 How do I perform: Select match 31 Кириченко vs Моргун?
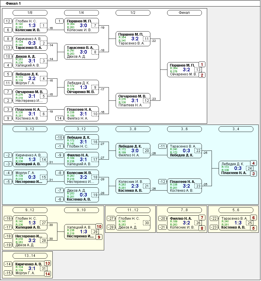(30, 268)
